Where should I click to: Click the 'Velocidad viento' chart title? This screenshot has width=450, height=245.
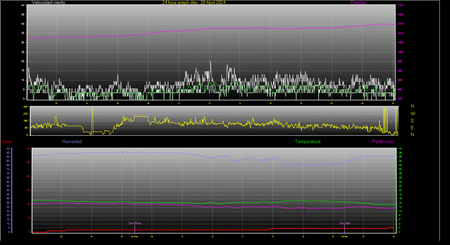tap(48, 2)
